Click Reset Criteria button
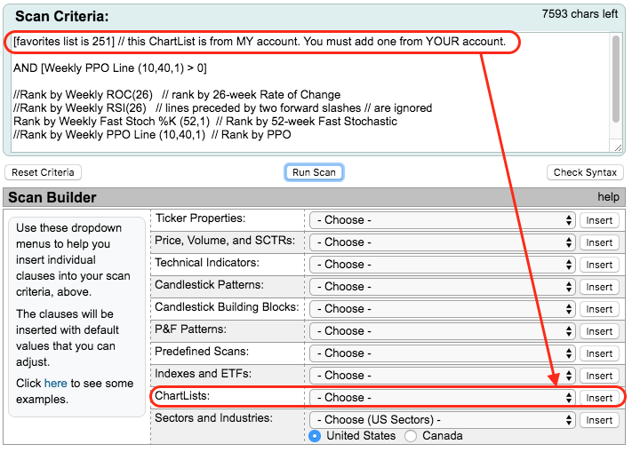The image size is (632, 452). pyautogui.click(x=43, y=172)
